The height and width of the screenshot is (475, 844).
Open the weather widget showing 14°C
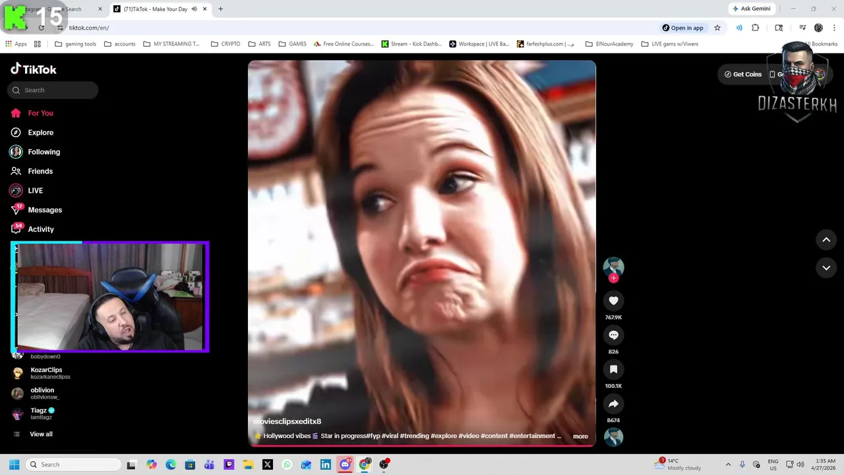click(678, 464)
